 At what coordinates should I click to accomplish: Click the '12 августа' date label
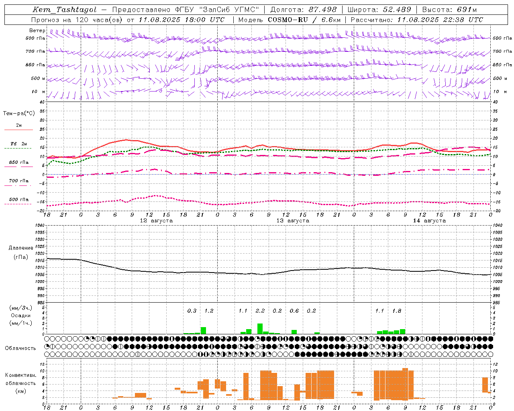click(x=156, y=221)
